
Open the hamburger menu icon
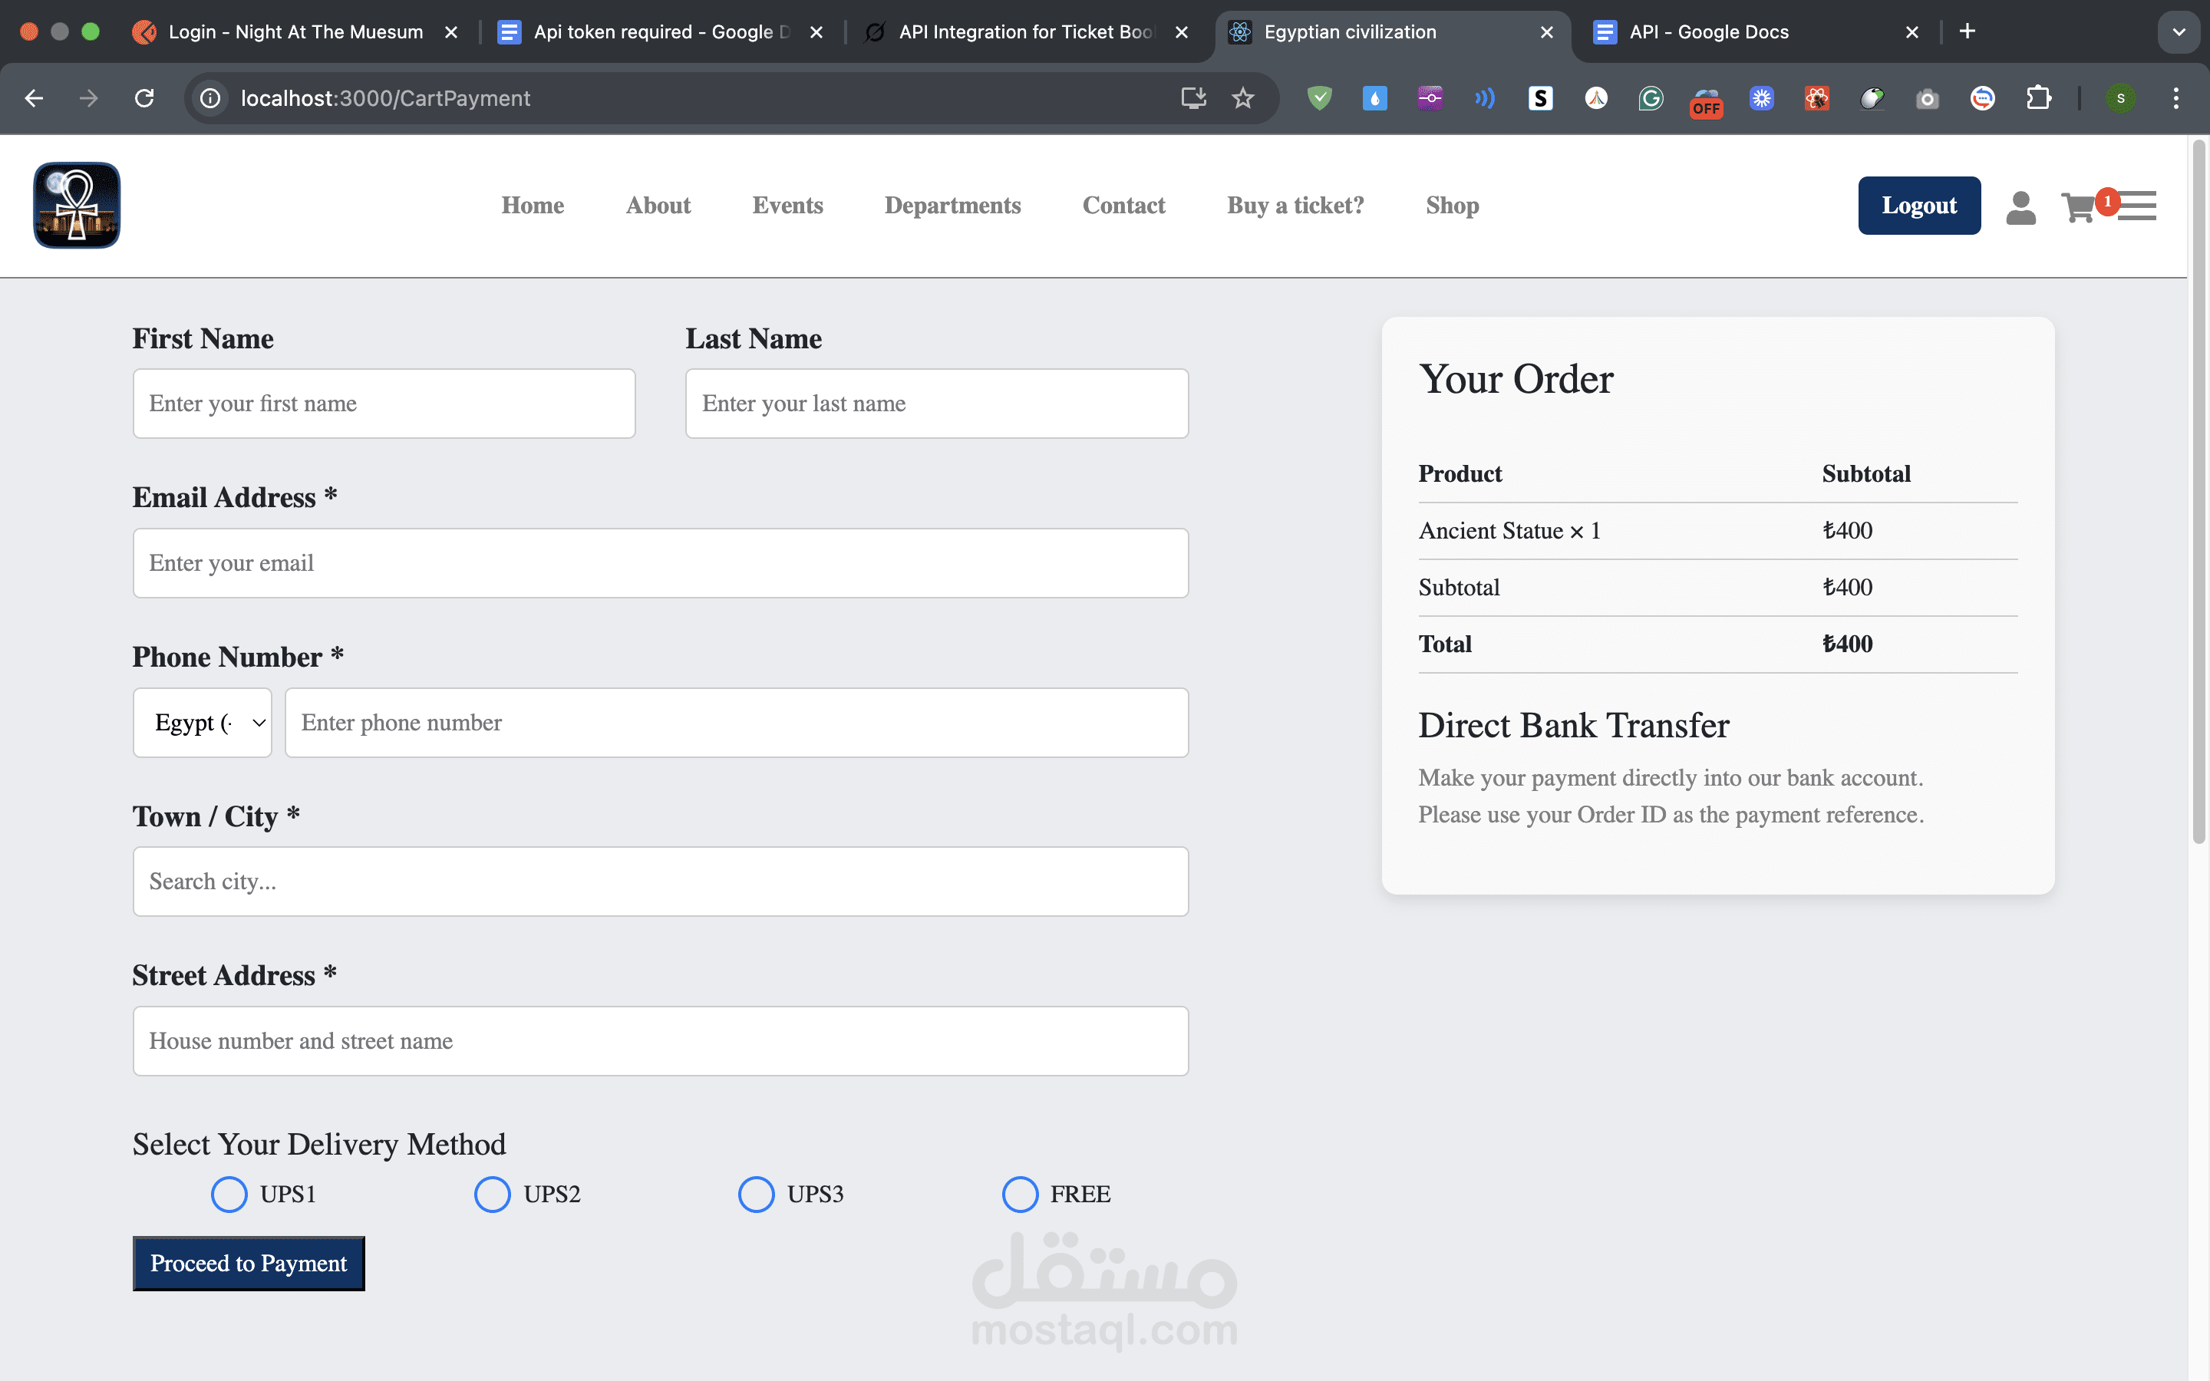(2137, 206)
